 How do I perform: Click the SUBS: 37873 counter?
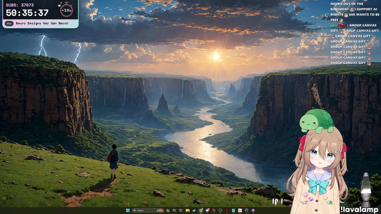[20, 5]
